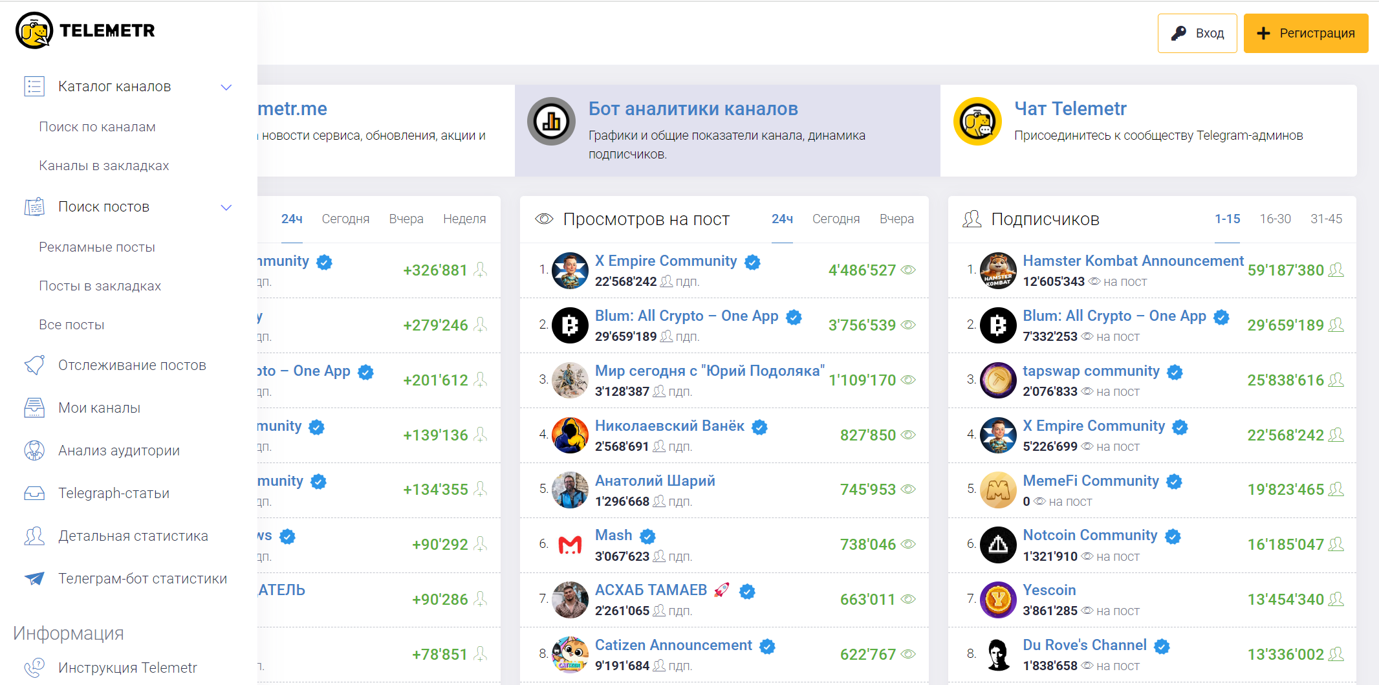Viewport: 1379px width, 685px height.
Task: Click the key icon in Вход button
Action: 1178,33
